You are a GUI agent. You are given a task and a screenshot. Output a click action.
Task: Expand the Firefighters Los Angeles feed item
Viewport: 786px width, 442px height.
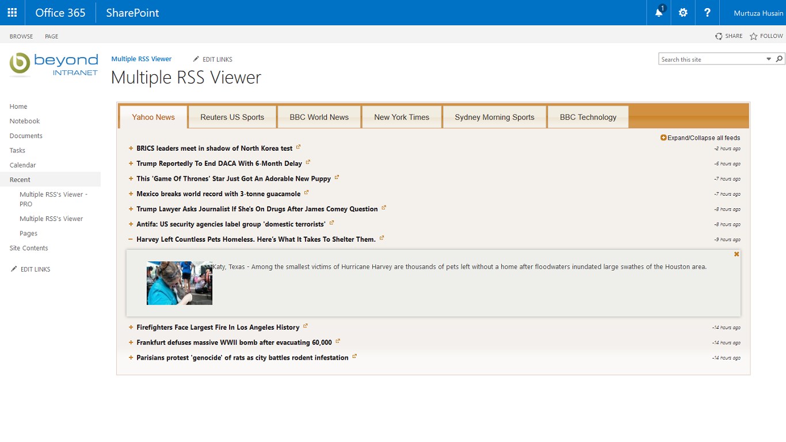131,327
